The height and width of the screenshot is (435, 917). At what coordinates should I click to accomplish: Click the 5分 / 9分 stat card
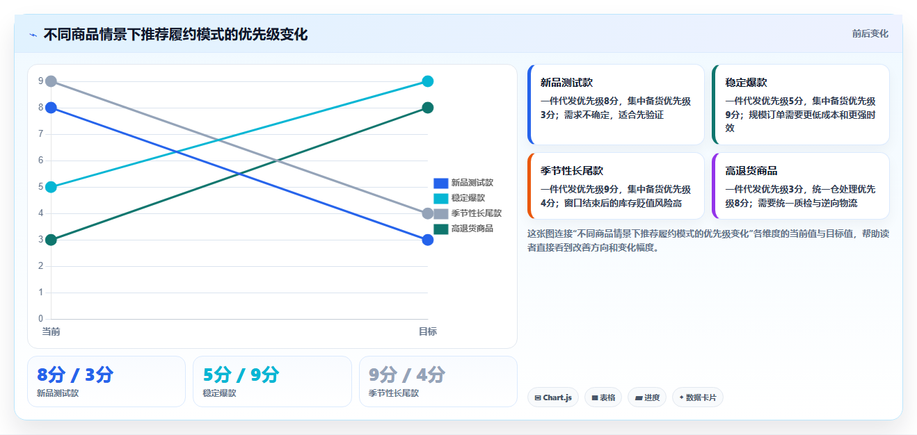pyautogui.click(x=272, y=381)
